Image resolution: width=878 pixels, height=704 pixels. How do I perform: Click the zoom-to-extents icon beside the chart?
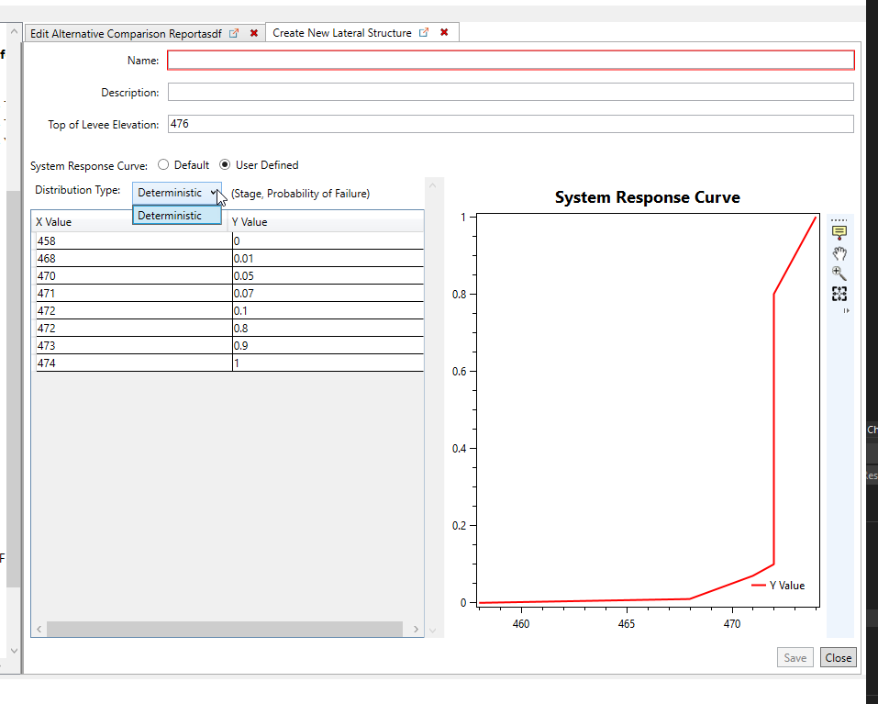coord(839,294)
